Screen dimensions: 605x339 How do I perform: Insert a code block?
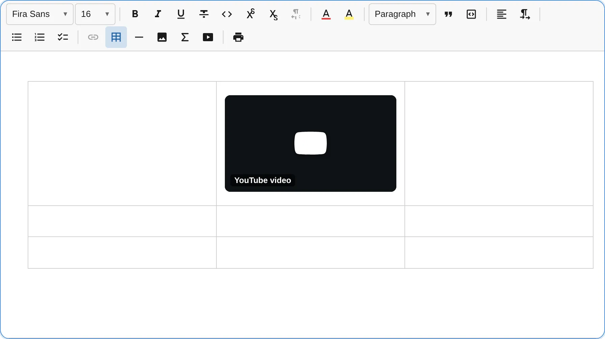pos(471,14)
